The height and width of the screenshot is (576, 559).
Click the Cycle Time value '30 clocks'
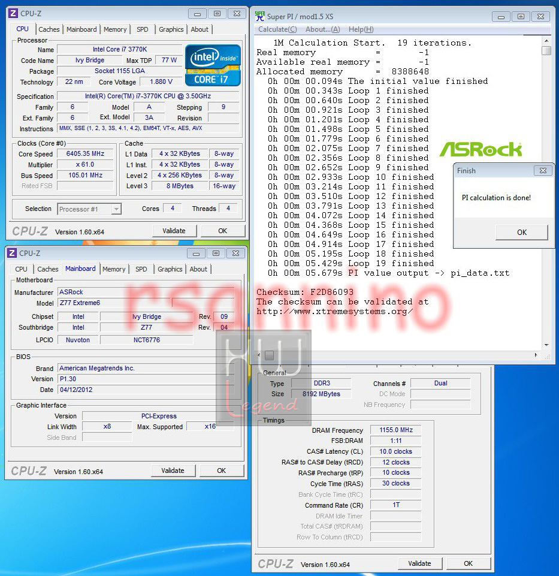(396, 484)
